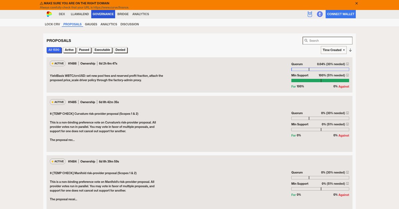Image resolution: width=399 pixels, height=209 pixels.
Task: Click the Ethereum network icon
Action: pos(320,14)
